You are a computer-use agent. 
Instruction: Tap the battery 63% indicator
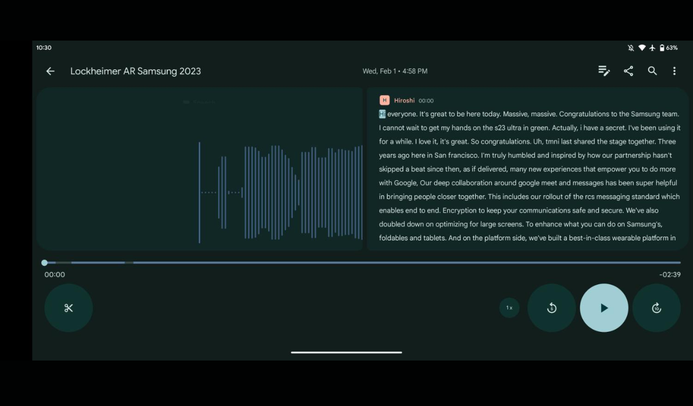(669, 48)
